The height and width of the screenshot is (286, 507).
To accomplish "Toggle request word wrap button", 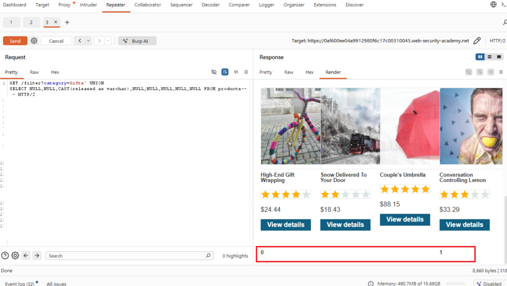I will tap(225, 72).
